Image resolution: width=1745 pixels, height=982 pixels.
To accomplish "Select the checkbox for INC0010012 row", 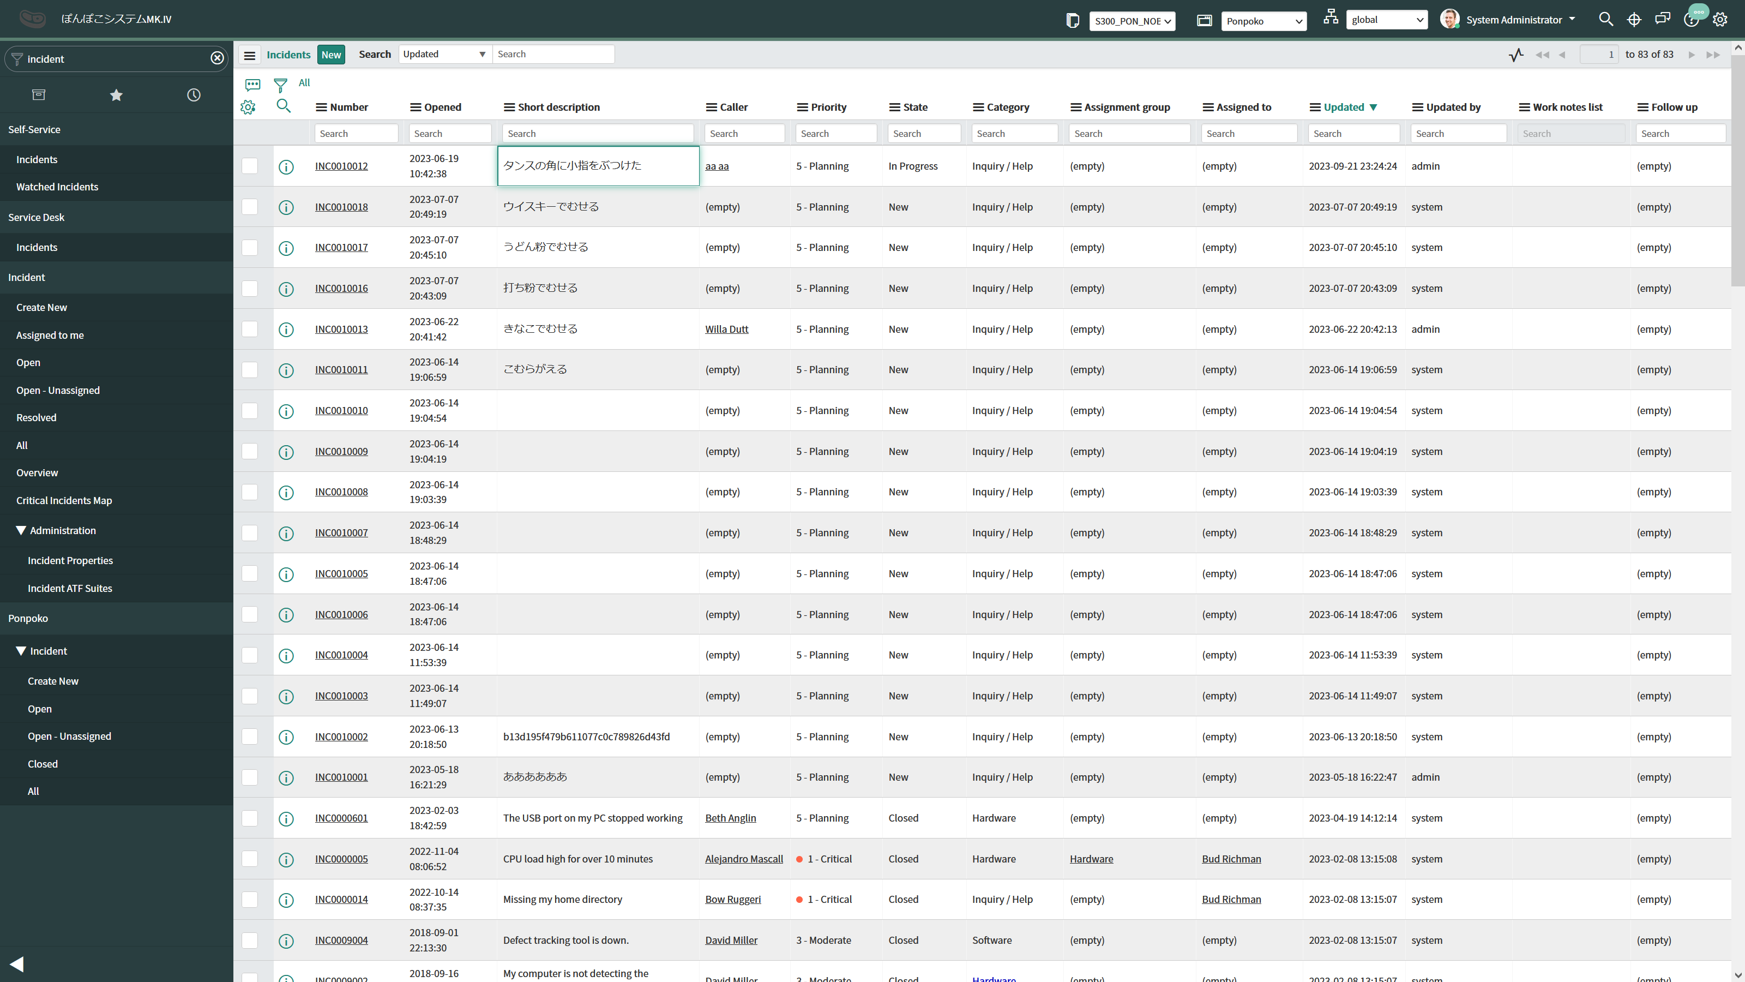I will click(x=250, y=166).
